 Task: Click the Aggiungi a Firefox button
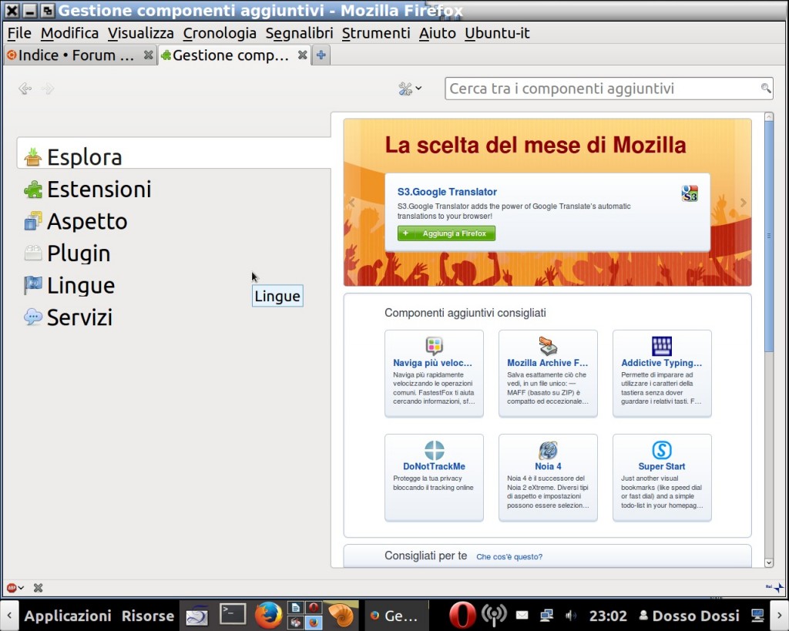[446, 233]
